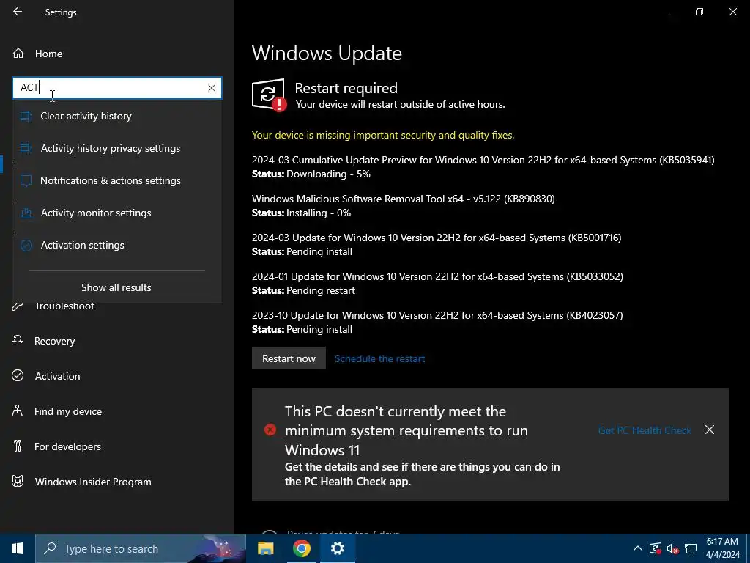Click the Activation sidebar checkmark icon

click(x=18, y=376)
